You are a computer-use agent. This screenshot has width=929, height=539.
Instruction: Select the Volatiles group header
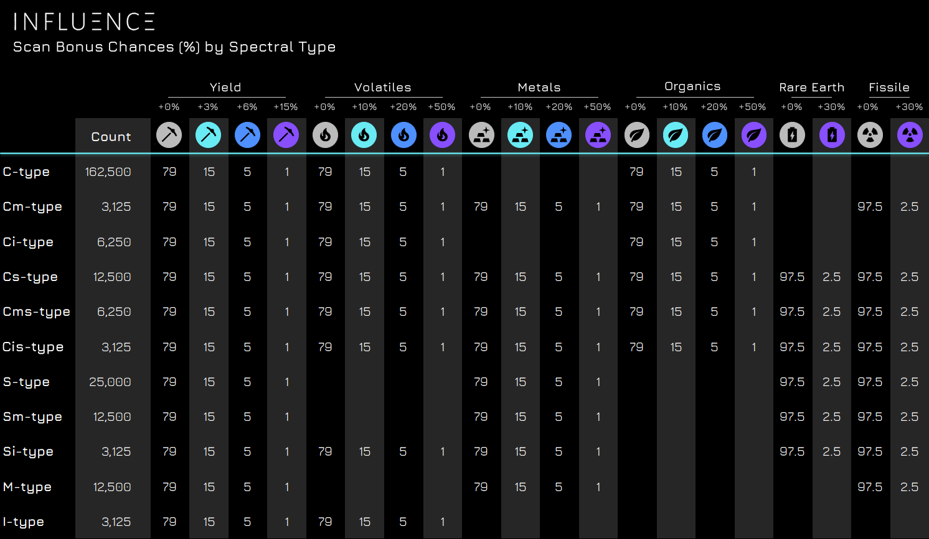383,88
